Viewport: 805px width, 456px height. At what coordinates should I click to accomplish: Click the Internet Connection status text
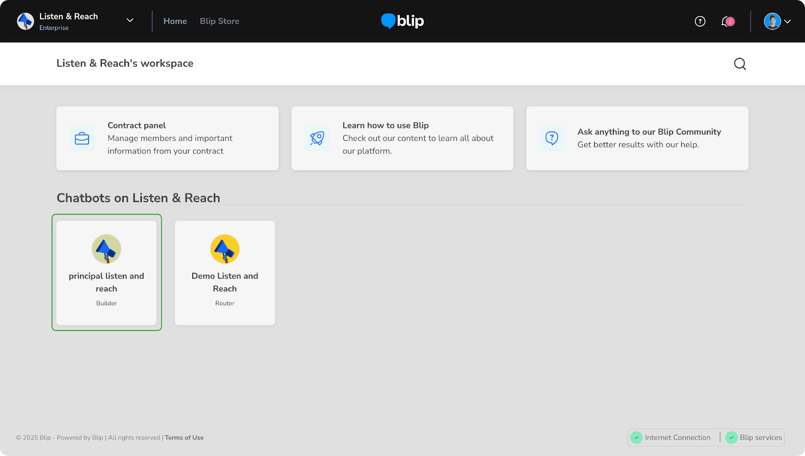[678, 437]
